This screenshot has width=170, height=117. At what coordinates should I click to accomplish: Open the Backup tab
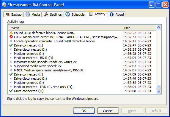(x=13, y=14)
